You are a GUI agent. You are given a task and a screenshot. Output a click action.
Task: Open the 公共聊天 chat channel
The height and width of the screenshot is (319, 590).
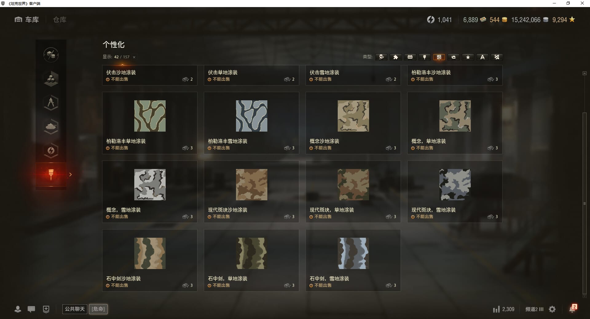[75, 309]
